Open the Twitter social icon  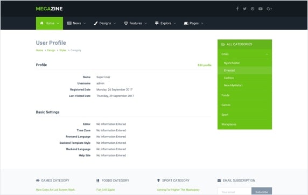click(x=244, y=9)
